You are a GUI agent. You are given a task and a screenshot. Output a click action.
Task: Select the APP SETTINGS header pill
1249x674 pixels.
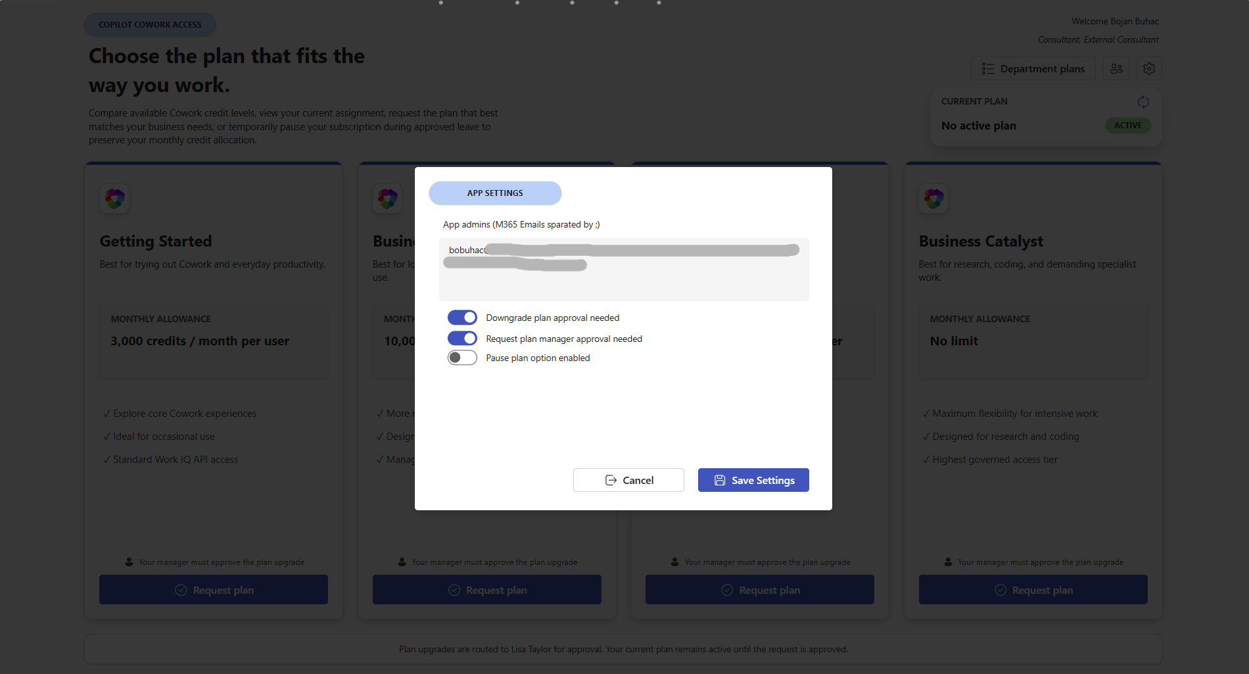[x=495, y=193]
